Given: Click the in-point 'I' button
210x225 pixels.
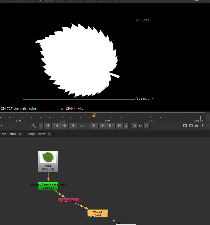Looking at the screenshot, I should [41, 126].
